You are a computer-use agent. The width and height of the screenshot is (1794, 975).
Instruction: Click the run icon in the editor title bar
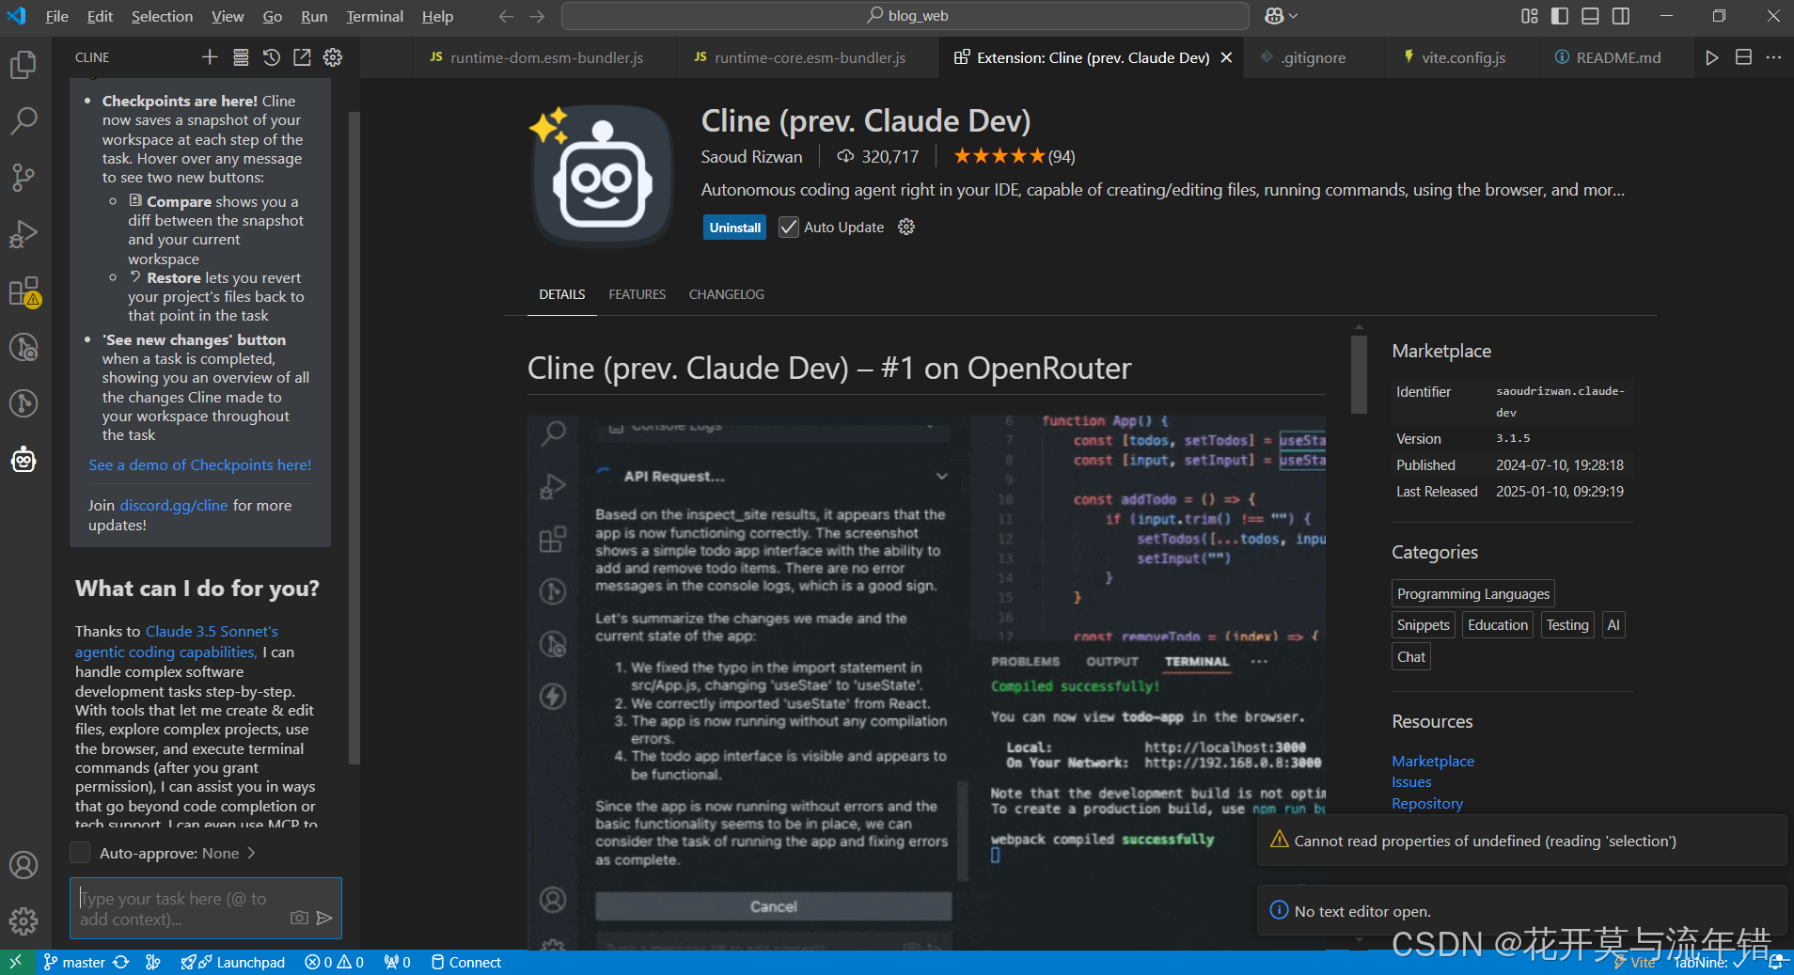[x=1712, y=57]
